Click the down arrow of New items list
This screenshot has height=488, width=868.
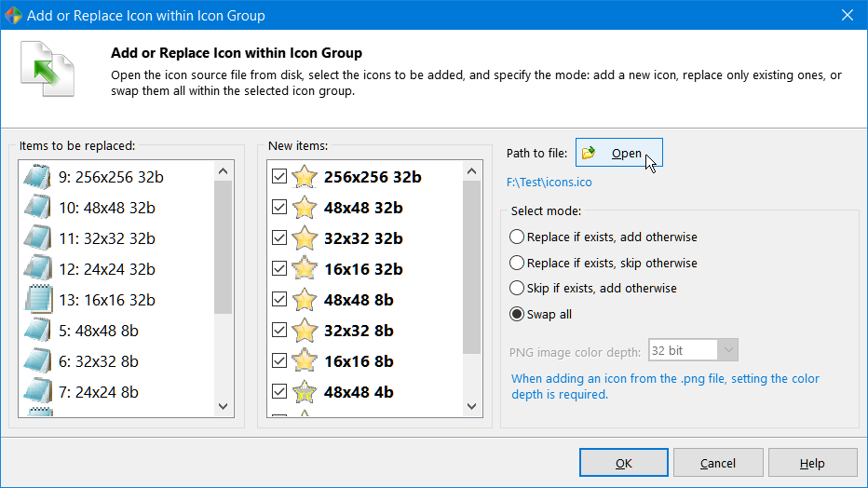click(x=471, y=407)
